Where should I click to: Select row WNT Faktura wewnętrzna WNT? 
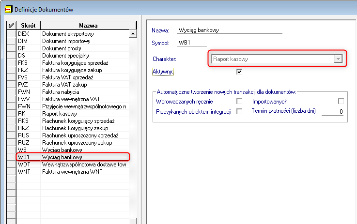pyautogui.click(x=73, y=172)
